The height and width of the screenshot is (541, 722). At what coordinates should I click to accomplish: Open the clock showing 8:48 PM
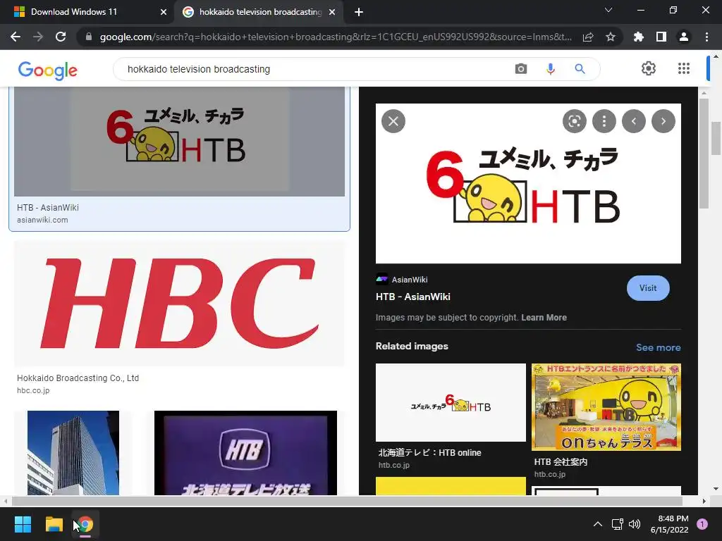670,524
